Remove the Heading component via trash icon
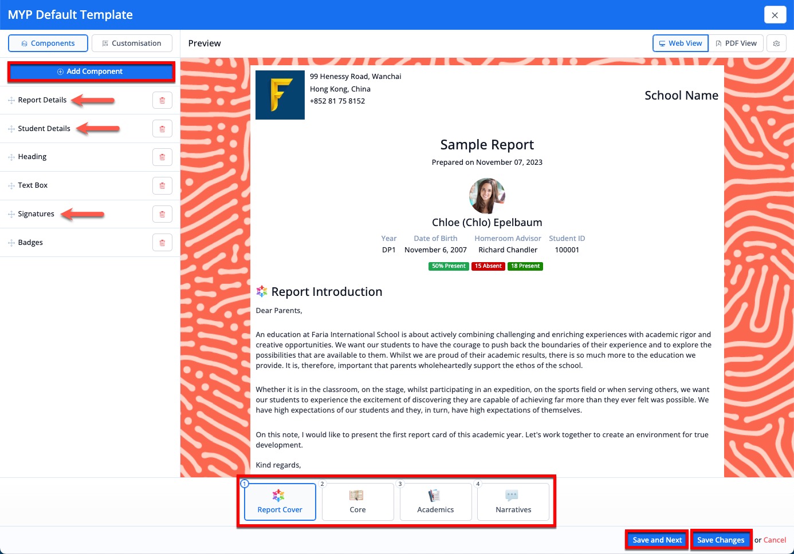This screenshot has width=794, height=554. coord(162,157)
